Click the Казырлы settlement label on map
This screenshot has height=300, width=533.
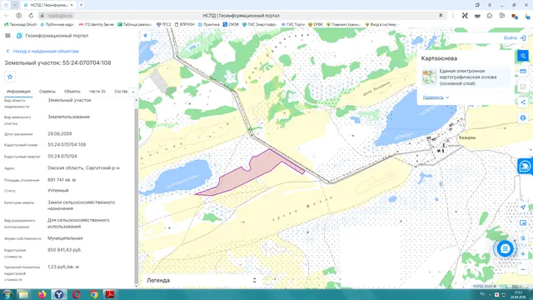pyautogui.click(x=467, y=137)
